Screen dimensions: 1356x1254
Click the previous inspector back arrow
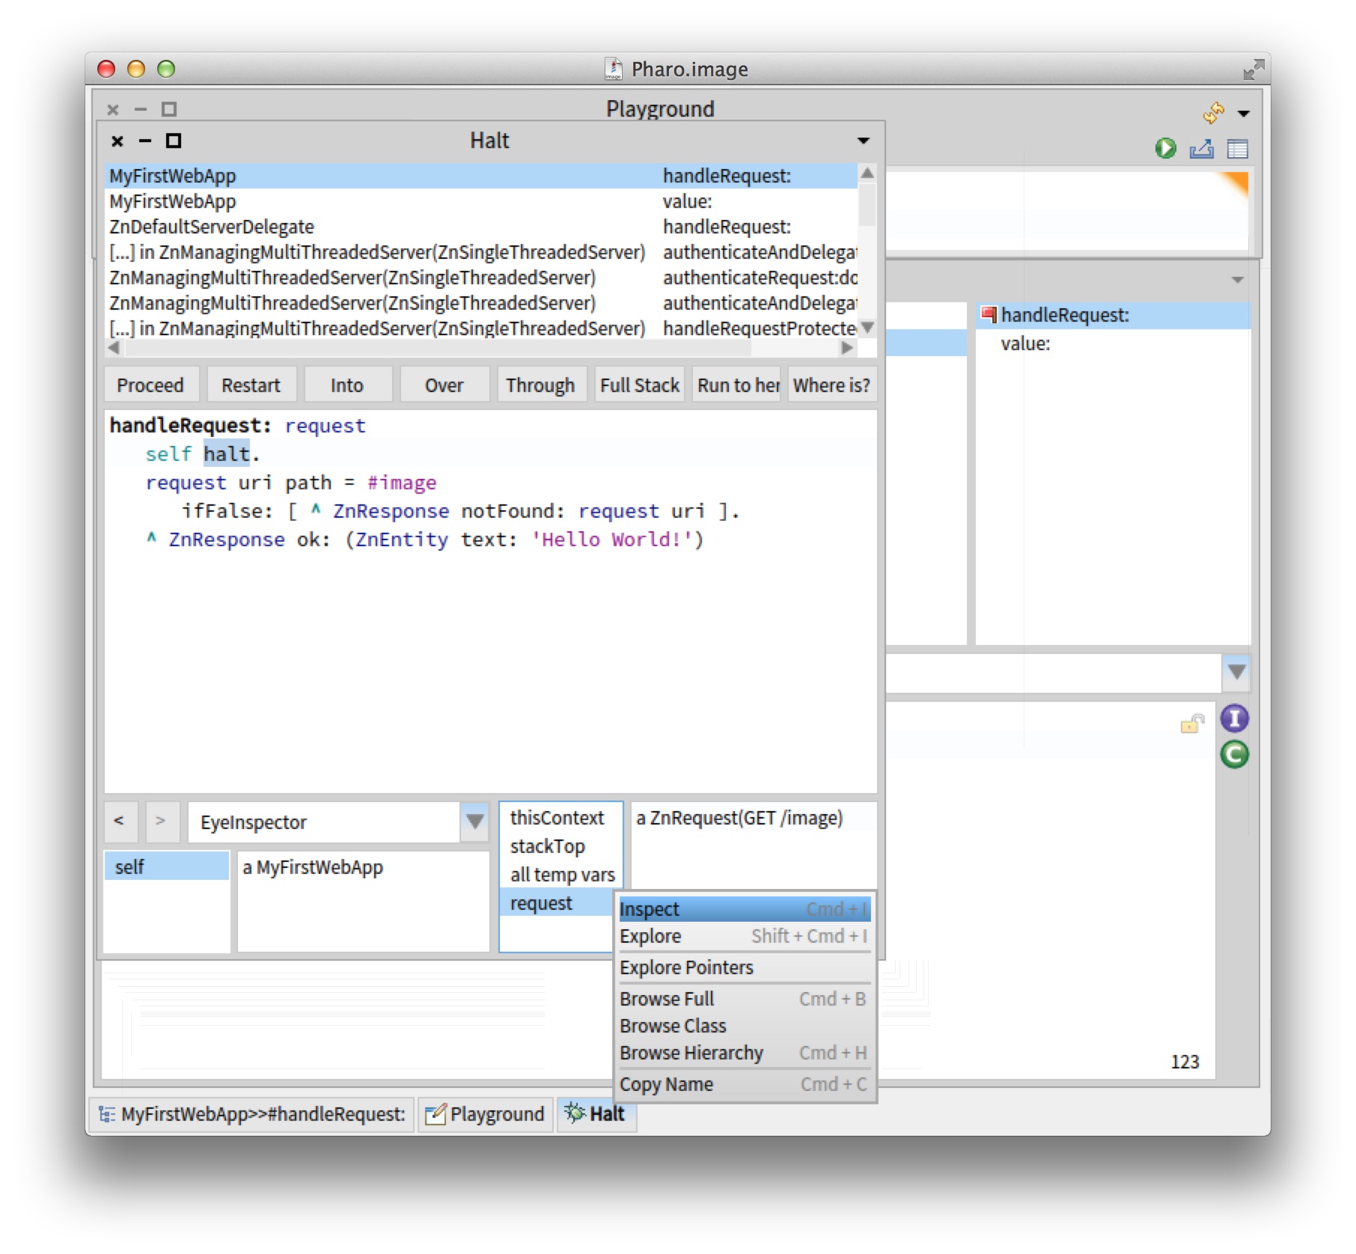click(120, 821)
